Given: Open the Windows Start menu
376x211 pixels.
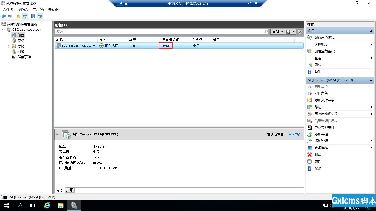Looking at the screenshot, I should 6,206.
